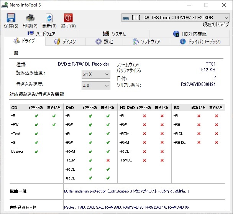Click the Save (保存) floppy disk icon

(11, 18)
